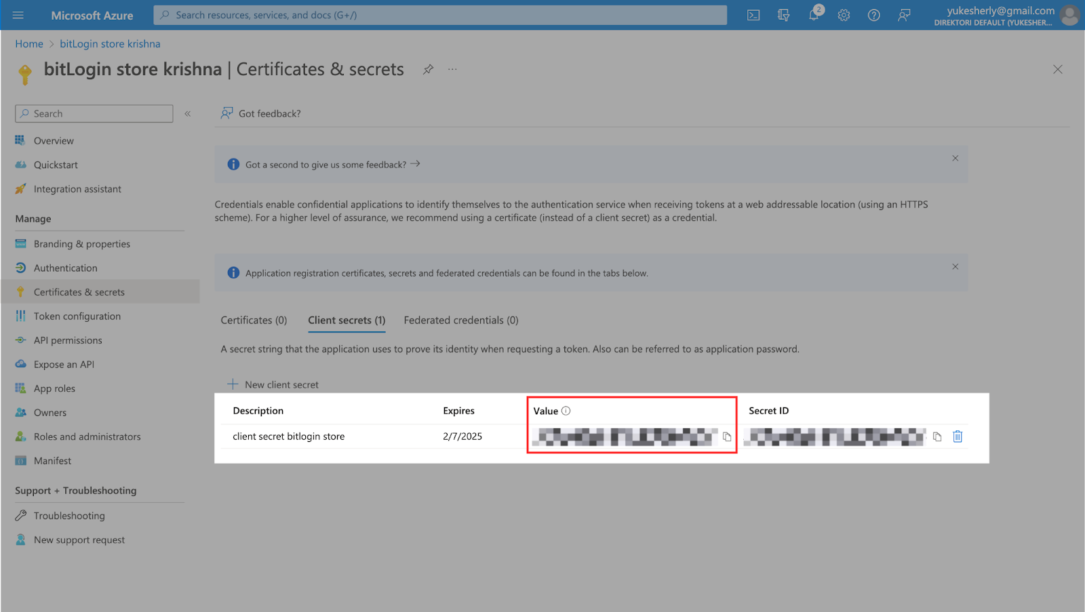This screenshot has width=1085, height=612.
Task: Dismiss the feedback info banner
Action: tap(955, 158)
